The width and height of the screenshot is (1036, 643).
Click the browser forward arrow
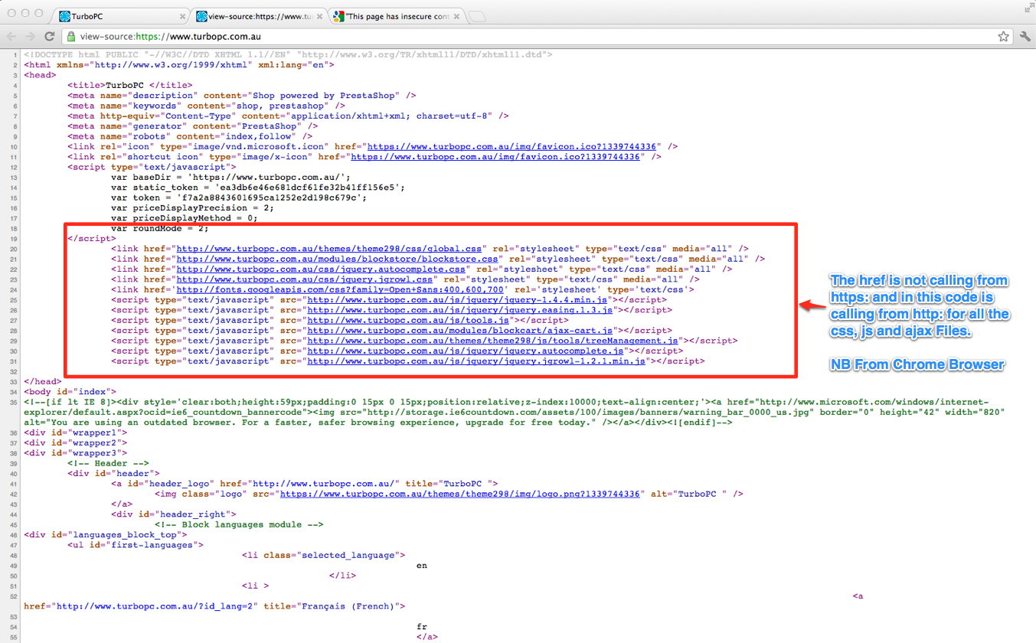click(x=30, y=36)
